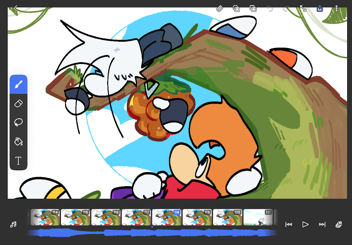Viewport: 352px width, 245px height.
Task: Select the Text tool
Action: click(x=19, y=161)
